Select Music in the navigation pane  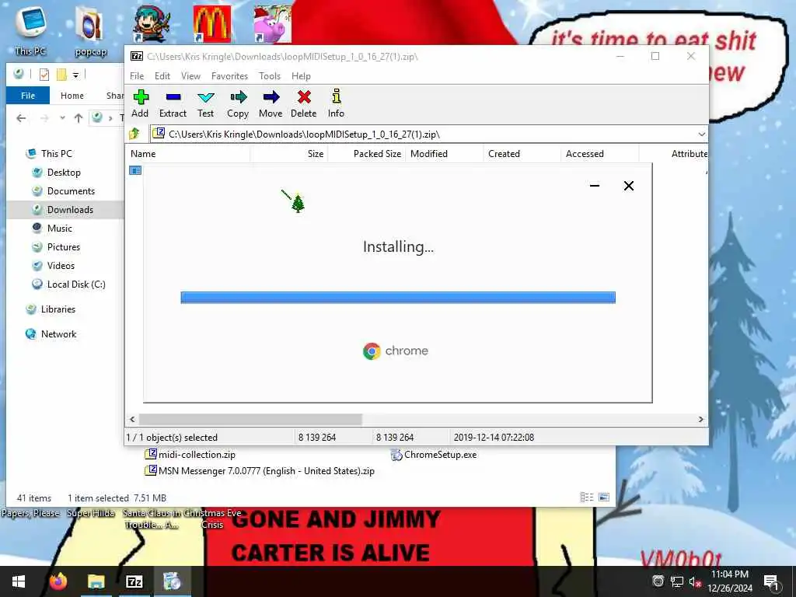59,229
